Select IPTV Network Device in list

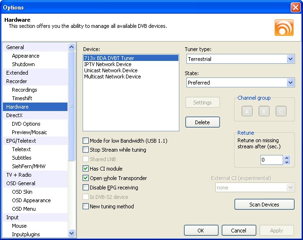[108, 64]
